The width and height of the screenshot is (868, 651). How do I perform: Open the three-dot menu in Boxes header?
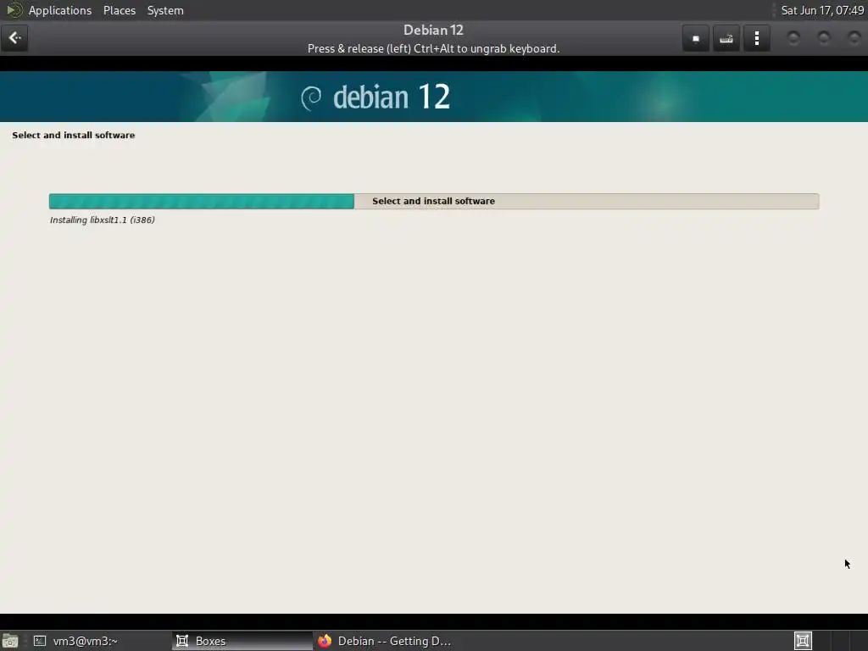point(756,38)
